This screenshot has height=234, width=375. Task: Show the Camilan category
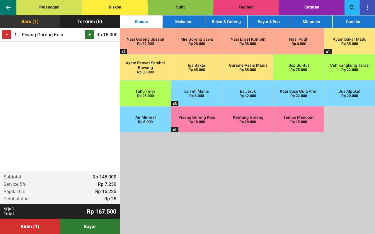[x=354, y=22]
